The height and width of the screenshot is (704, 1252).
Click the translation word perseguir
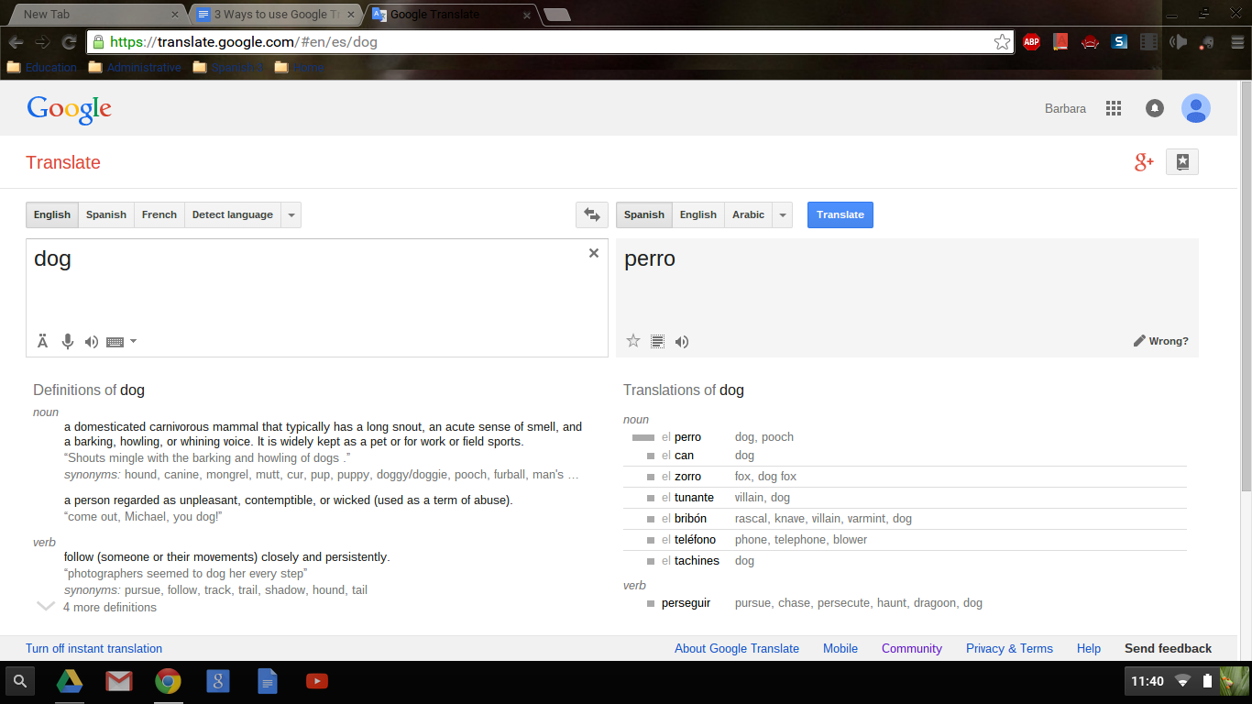[x=686, y=603]
